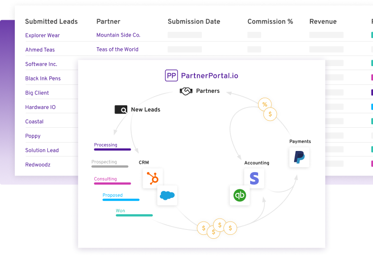
Task: Open the Hardware IO lead
Action: (x=40, y=107)
